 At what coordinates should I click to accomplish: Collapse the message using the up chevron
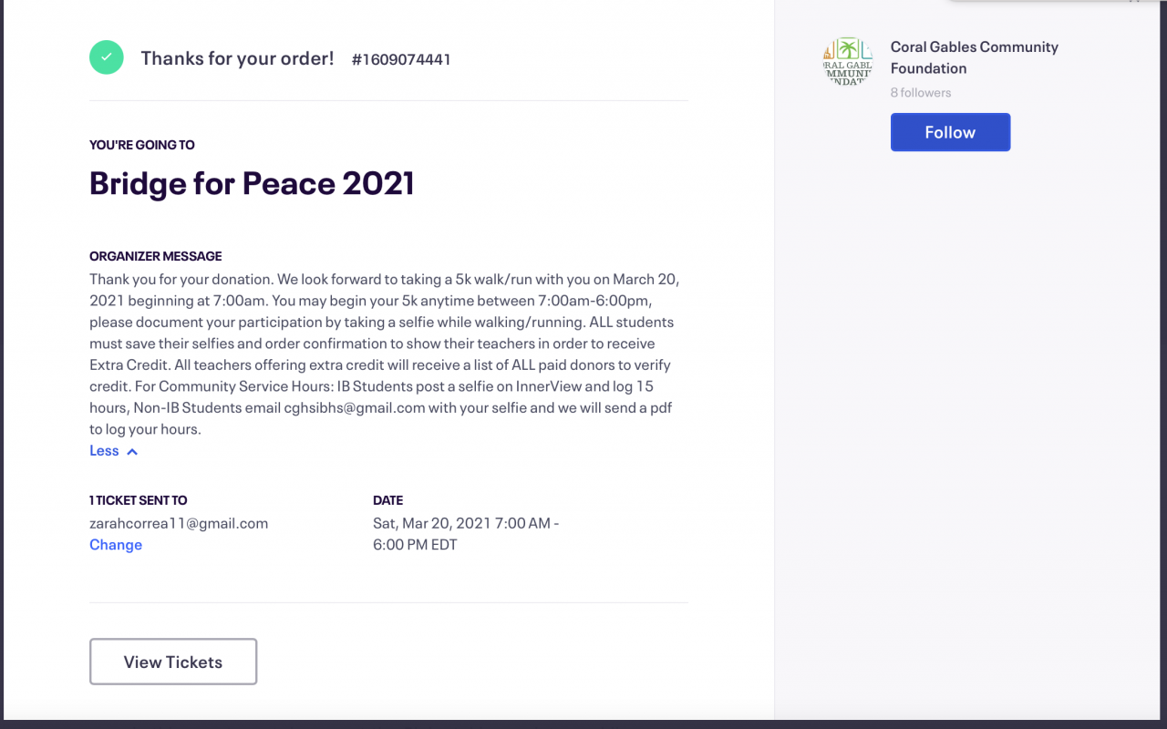pyautogui.click(x=132, y=451)
